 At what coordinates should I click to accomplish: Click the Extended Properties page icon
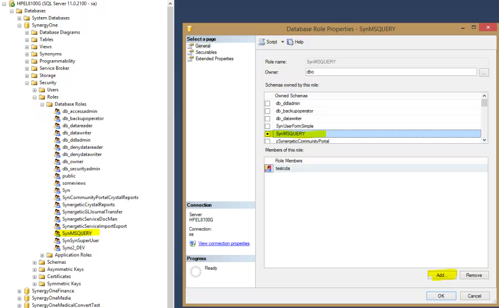tap(191, 59)
